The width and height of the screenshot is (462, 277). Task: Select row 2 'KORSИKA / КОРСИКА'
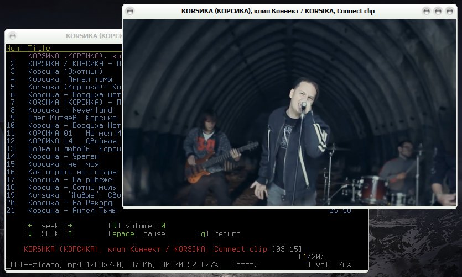[x=64, y=63]
